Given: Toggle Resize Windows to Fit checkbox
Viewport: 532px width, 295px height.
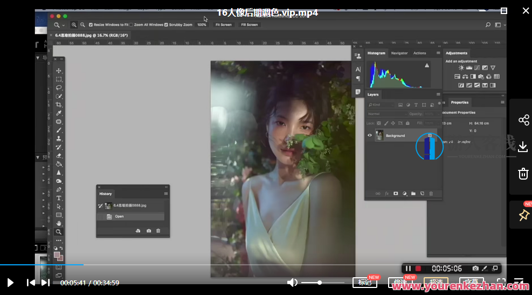Looking at the screenshot, I should pos(91,25).
